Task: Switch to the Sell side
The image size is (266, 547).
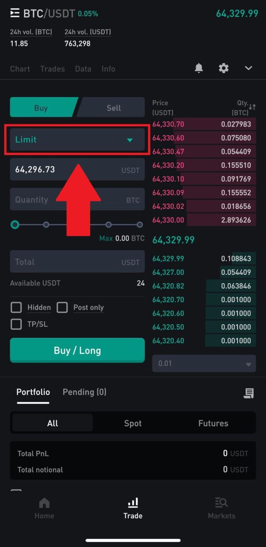Action: coord(113,107)
